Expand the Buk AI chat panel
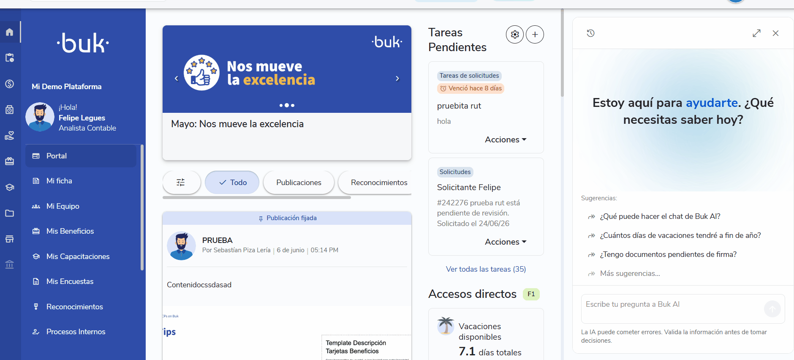Viewport: 794px width, 360px height. pos(756,33)
